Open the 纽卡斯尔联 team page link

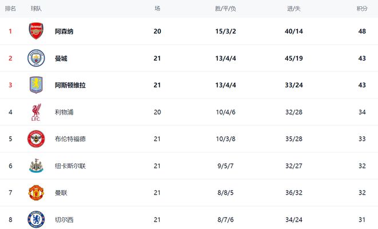point(70,166)
